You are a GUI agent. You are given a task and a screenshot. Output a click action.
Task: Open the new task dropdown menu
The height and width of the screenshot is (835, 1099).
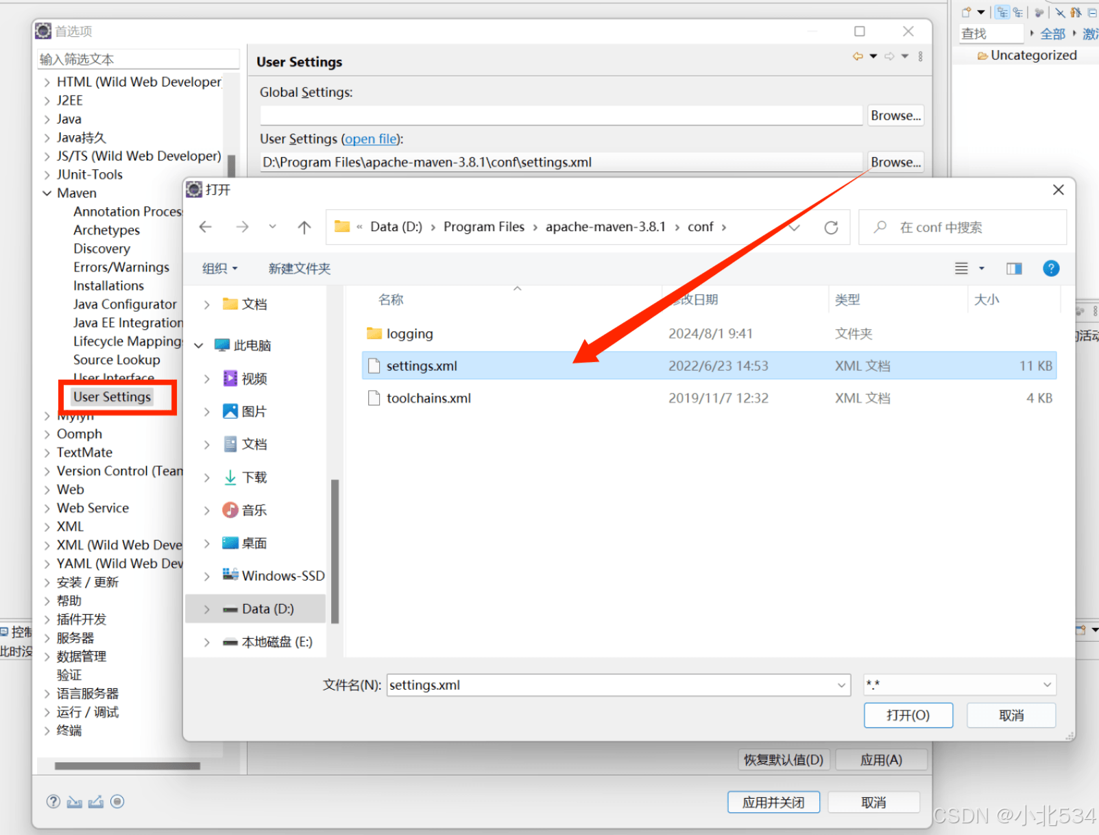tap(980, 12)
